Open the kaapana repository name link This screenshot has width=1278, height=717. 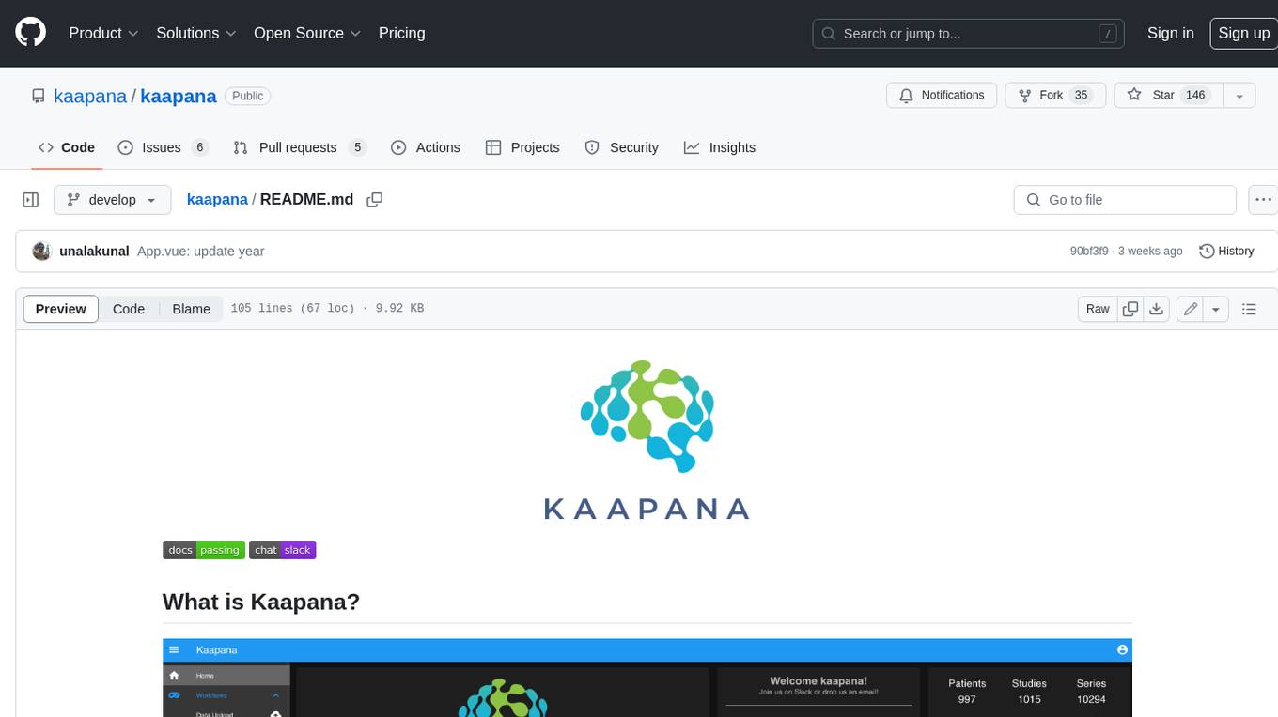point(179,96)
